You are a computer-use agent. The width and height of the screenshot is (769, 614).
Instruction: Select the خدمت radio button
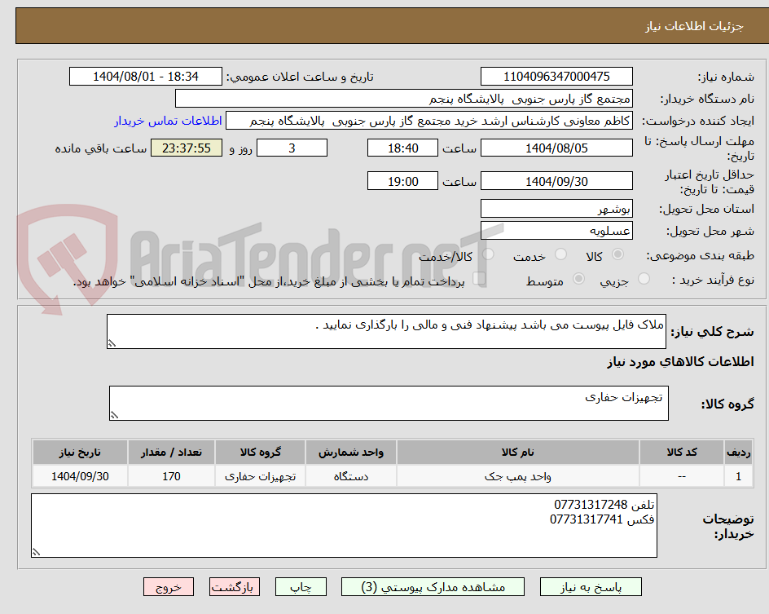[x=560, y=254]
